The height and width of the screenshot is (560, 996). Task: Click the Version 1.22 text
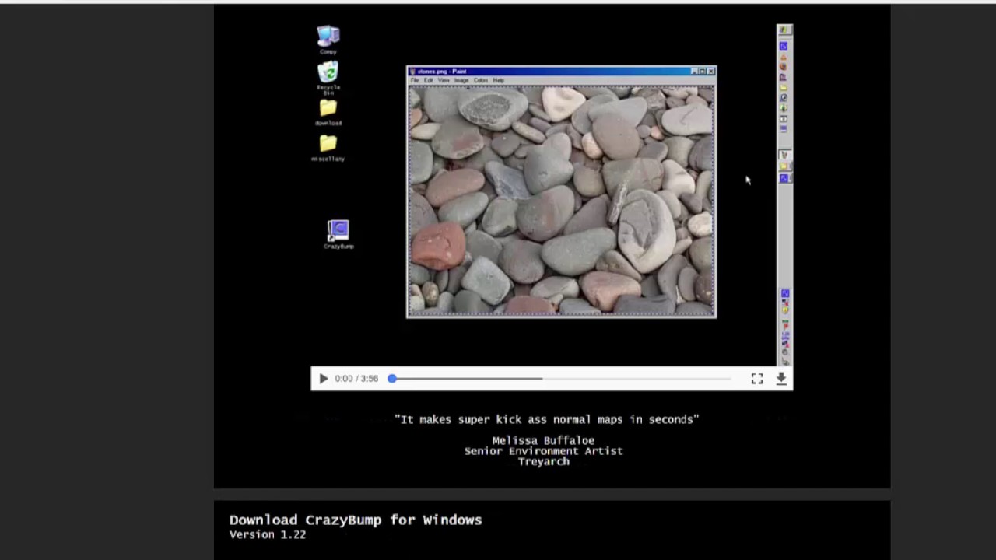pos(268,534)
